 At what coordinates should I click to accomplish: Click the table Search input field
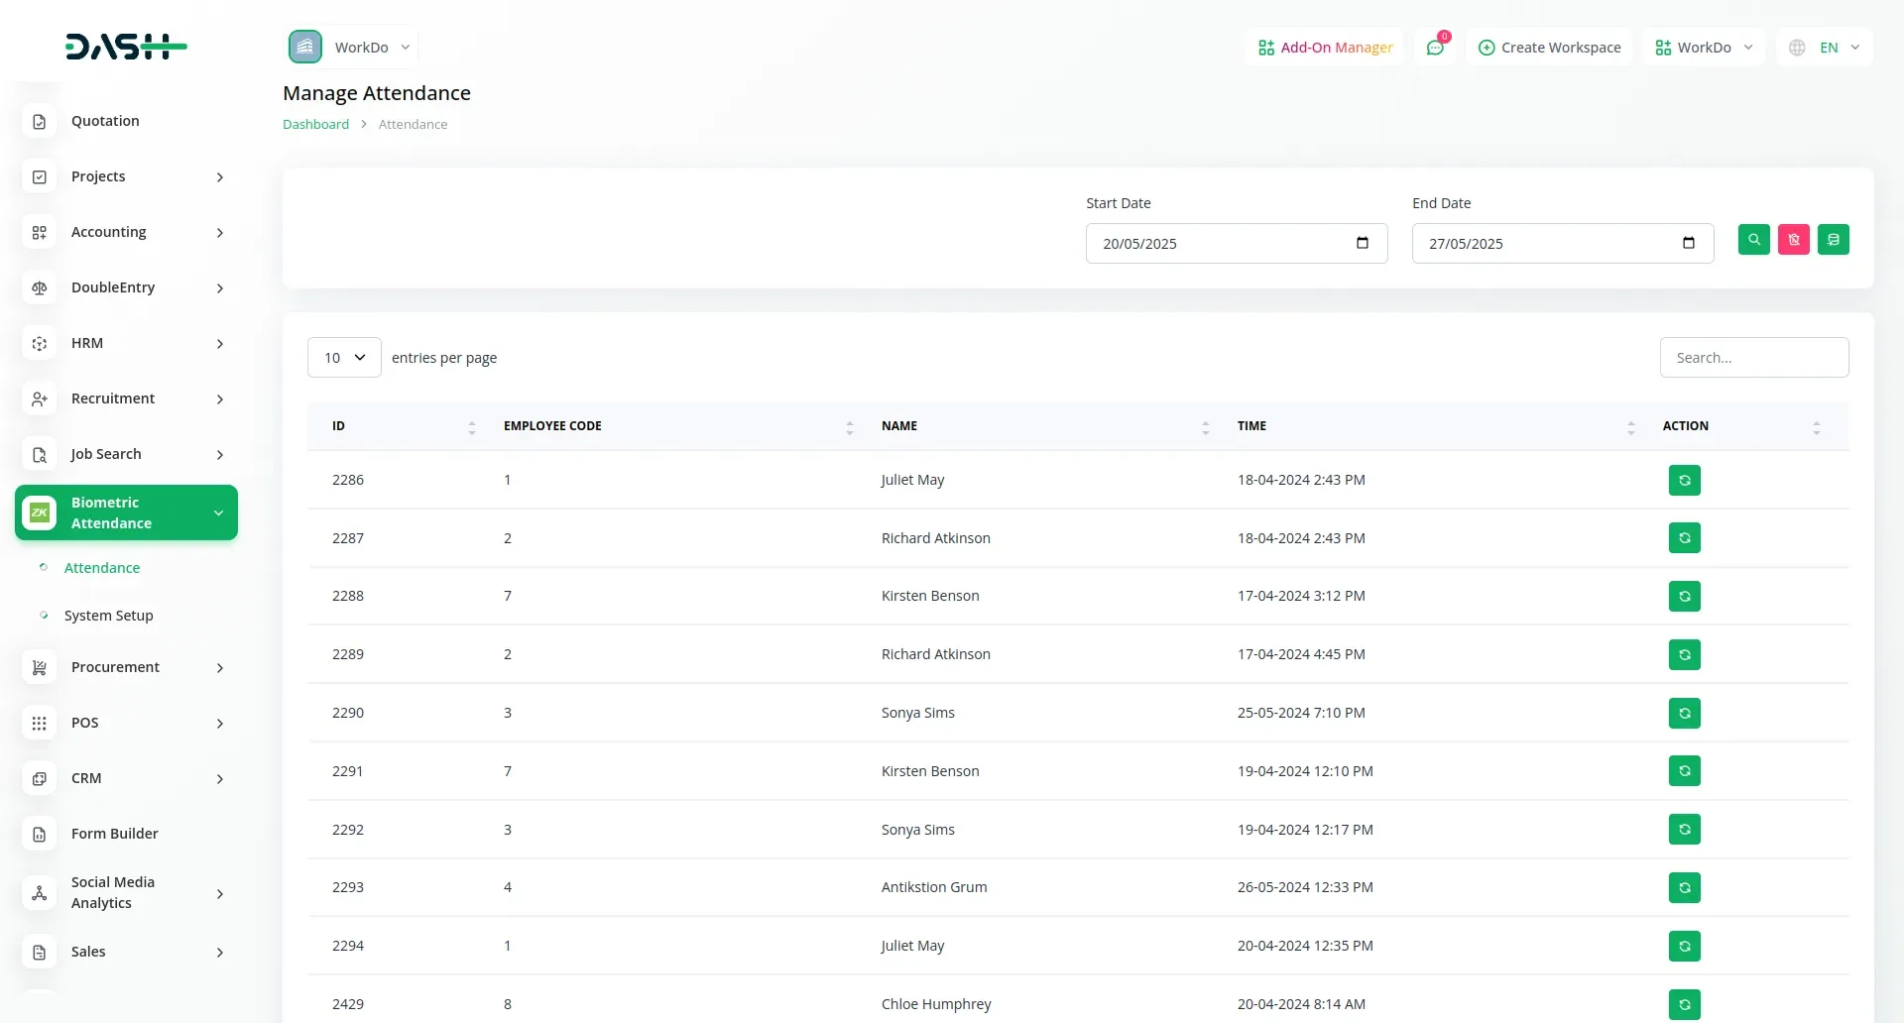(1753, 358)
